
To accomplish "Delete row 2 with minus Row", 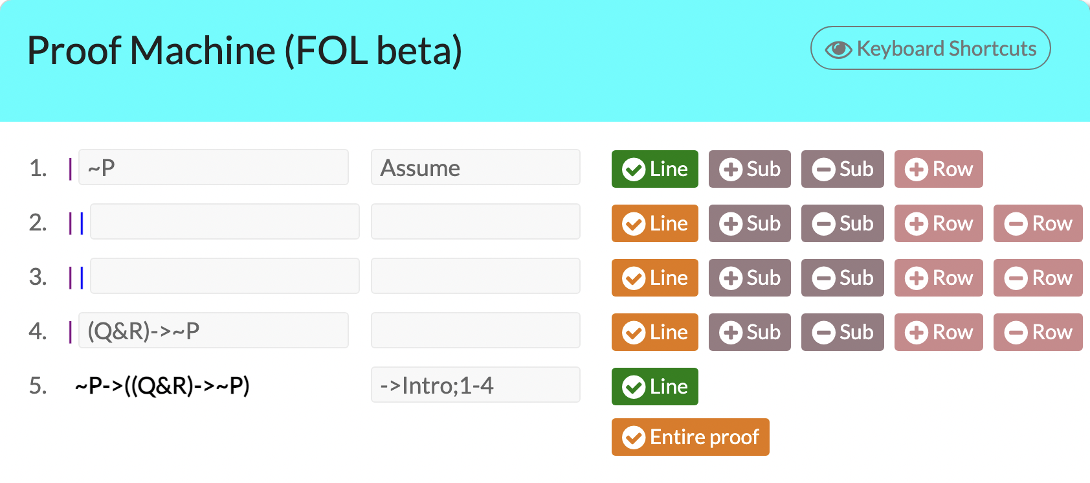I will tap(1038, 223).
